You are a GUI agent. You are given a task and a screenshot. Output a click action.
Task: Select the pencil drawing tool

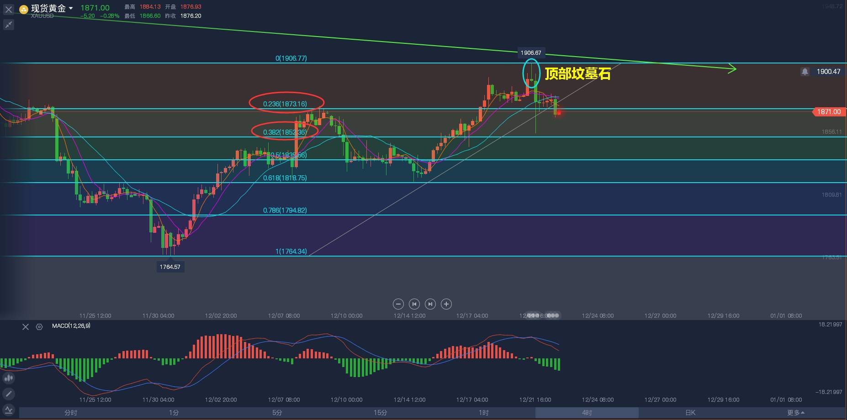pyautogui.click(x=9, y=394)
